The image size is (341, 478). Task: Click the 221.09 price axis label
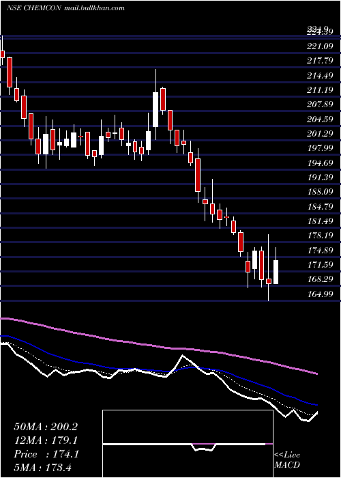pyautogui.click(x=320, y=46)
